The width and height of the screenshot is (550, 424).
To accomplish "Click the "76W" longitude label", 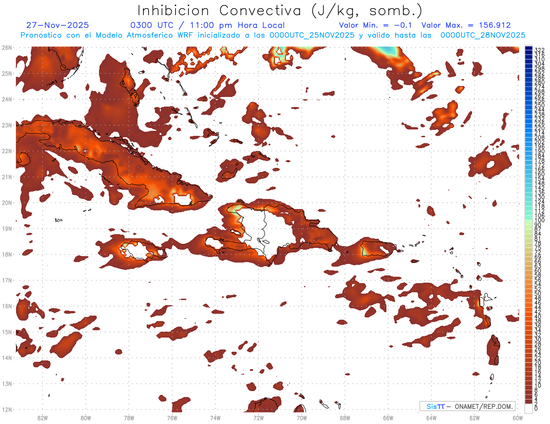I will pos(172,417).
